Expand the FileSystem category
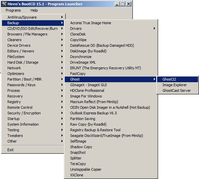Screen dimensions: 199x179 [x=33, y=57]
